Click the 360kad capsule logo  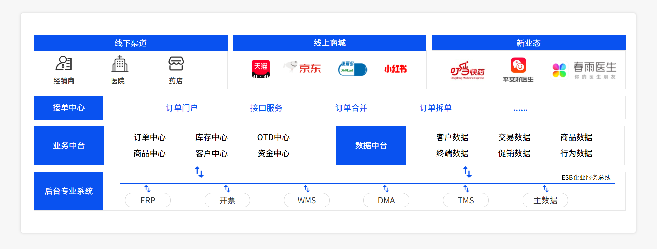[352, 69]
